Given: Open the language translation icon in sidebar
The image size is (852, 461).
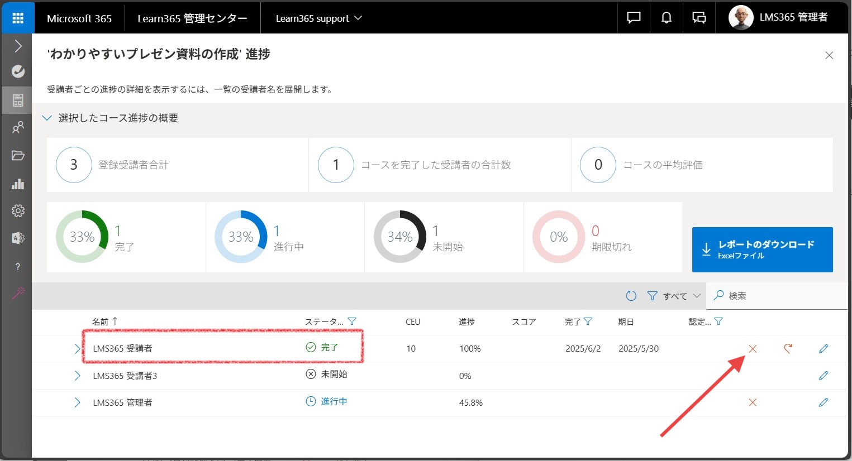Looking at the screenshot, I should point(18,238).
